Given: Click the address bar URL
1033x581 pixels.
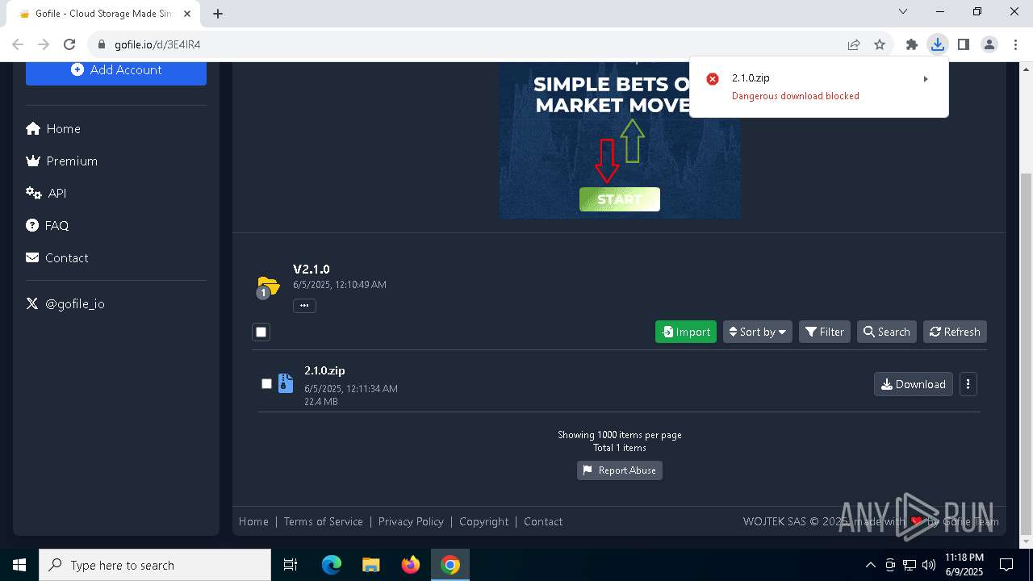Looking at the screenshot, I should tap(157, 44).
